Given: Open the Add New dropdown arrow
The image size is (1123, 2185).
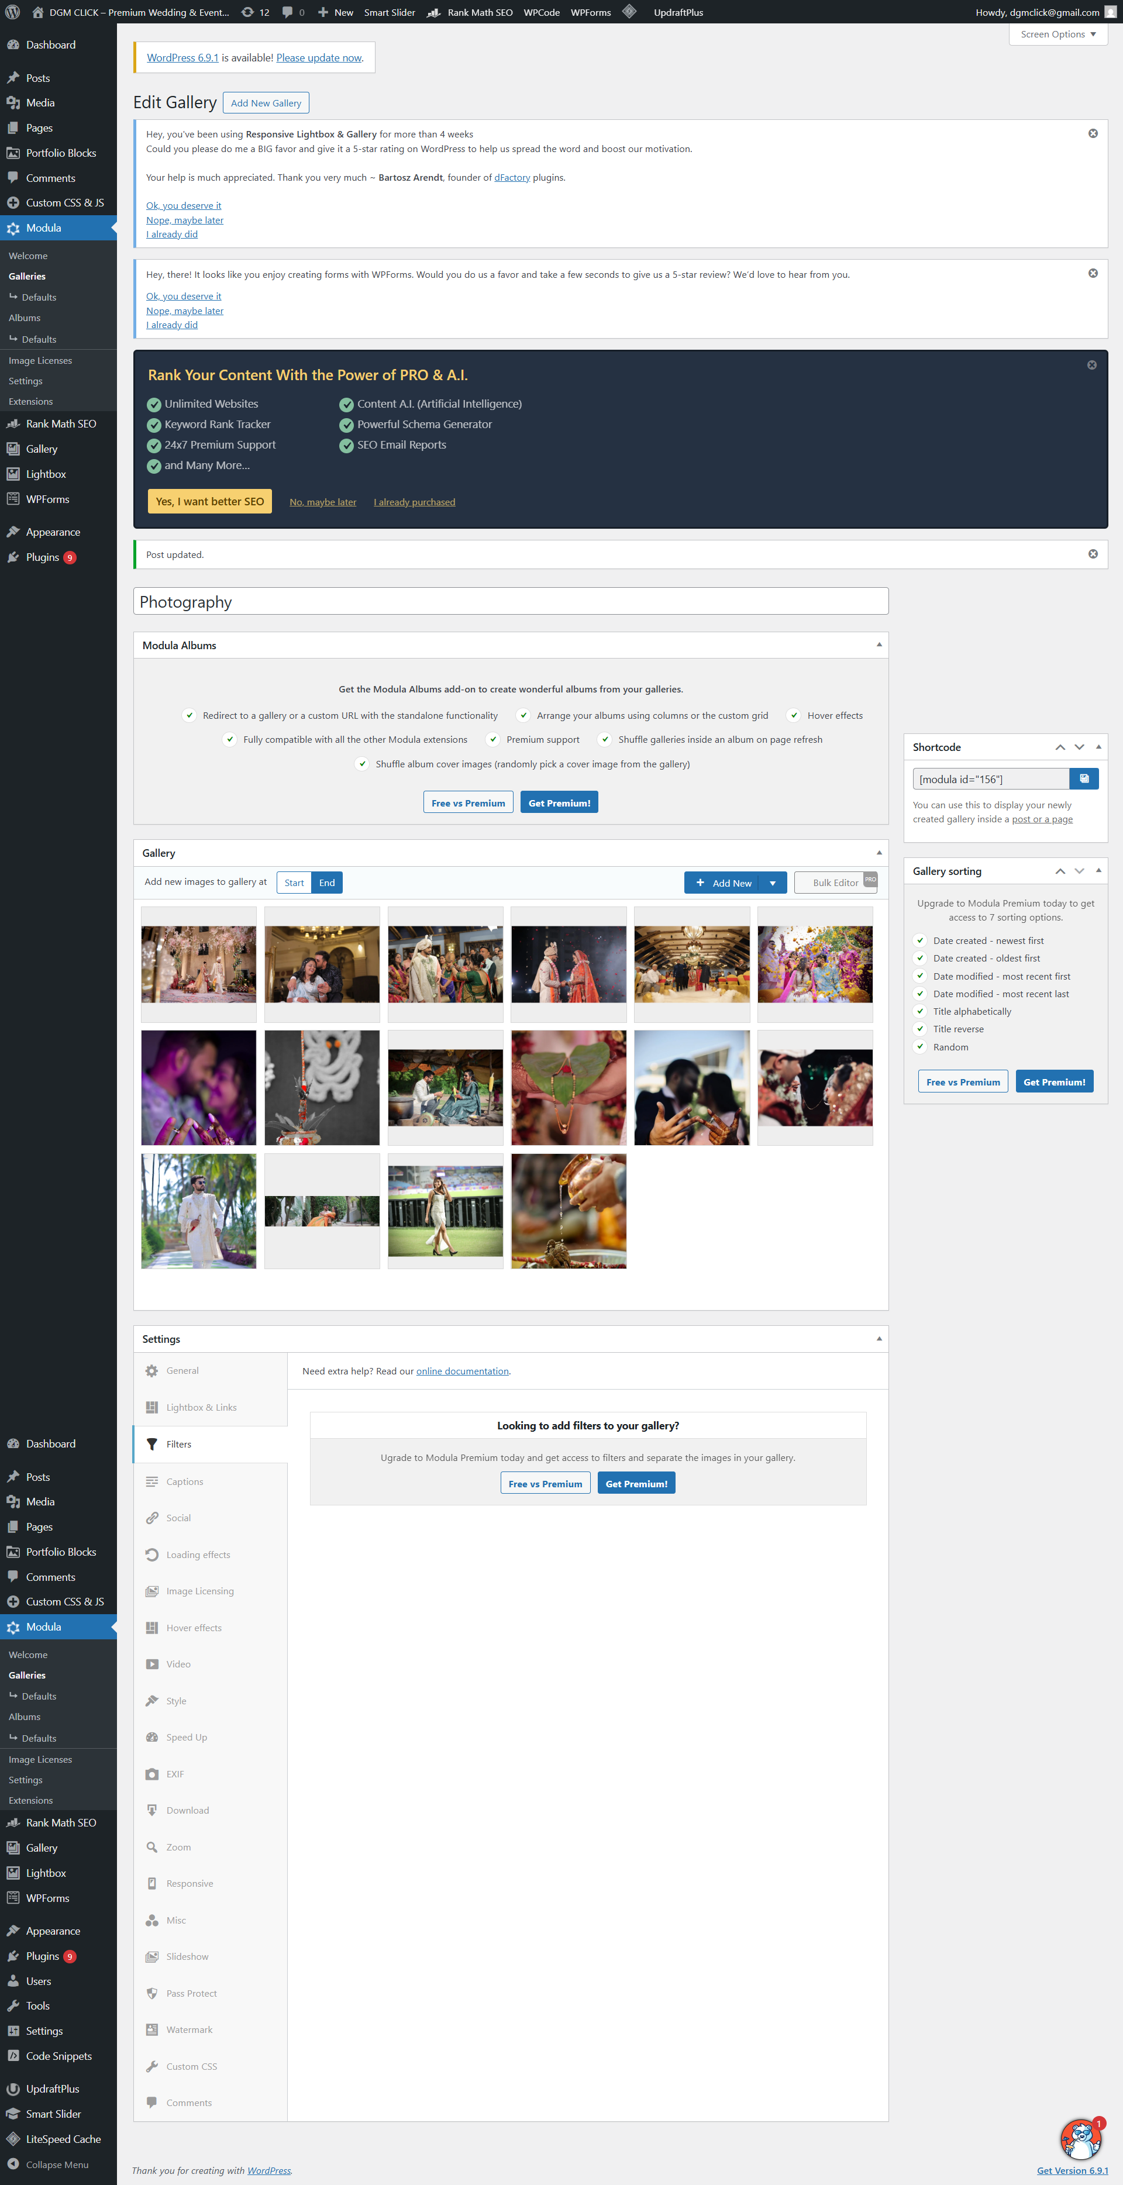Looking at the screenshot, I should click(x=772, y=883).
